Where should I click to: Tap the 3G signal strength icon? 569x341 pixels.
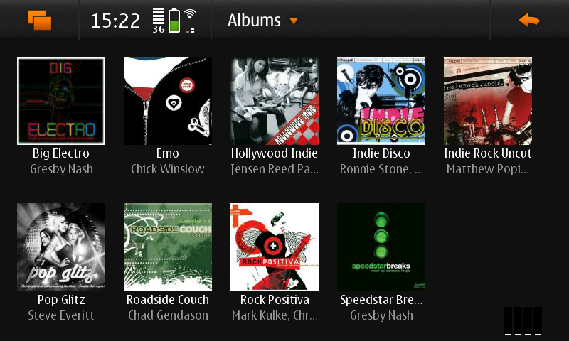tap(159, 21)
